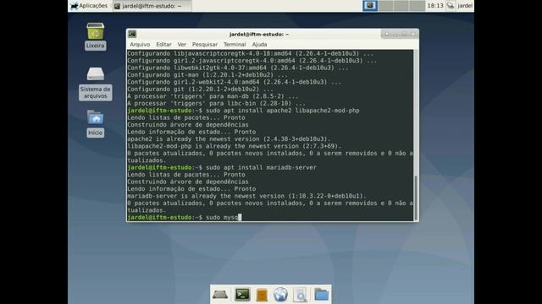The height and width of the screenshot is (304, 542).
Task: Launch the web browser globe icon
Action: (x=280, y=295)
